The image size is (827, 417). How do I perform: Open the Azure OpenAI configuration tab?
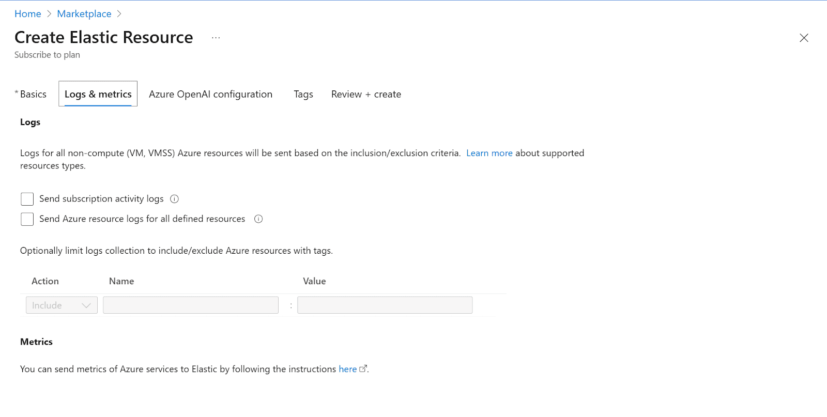click(x=210, y=94)
